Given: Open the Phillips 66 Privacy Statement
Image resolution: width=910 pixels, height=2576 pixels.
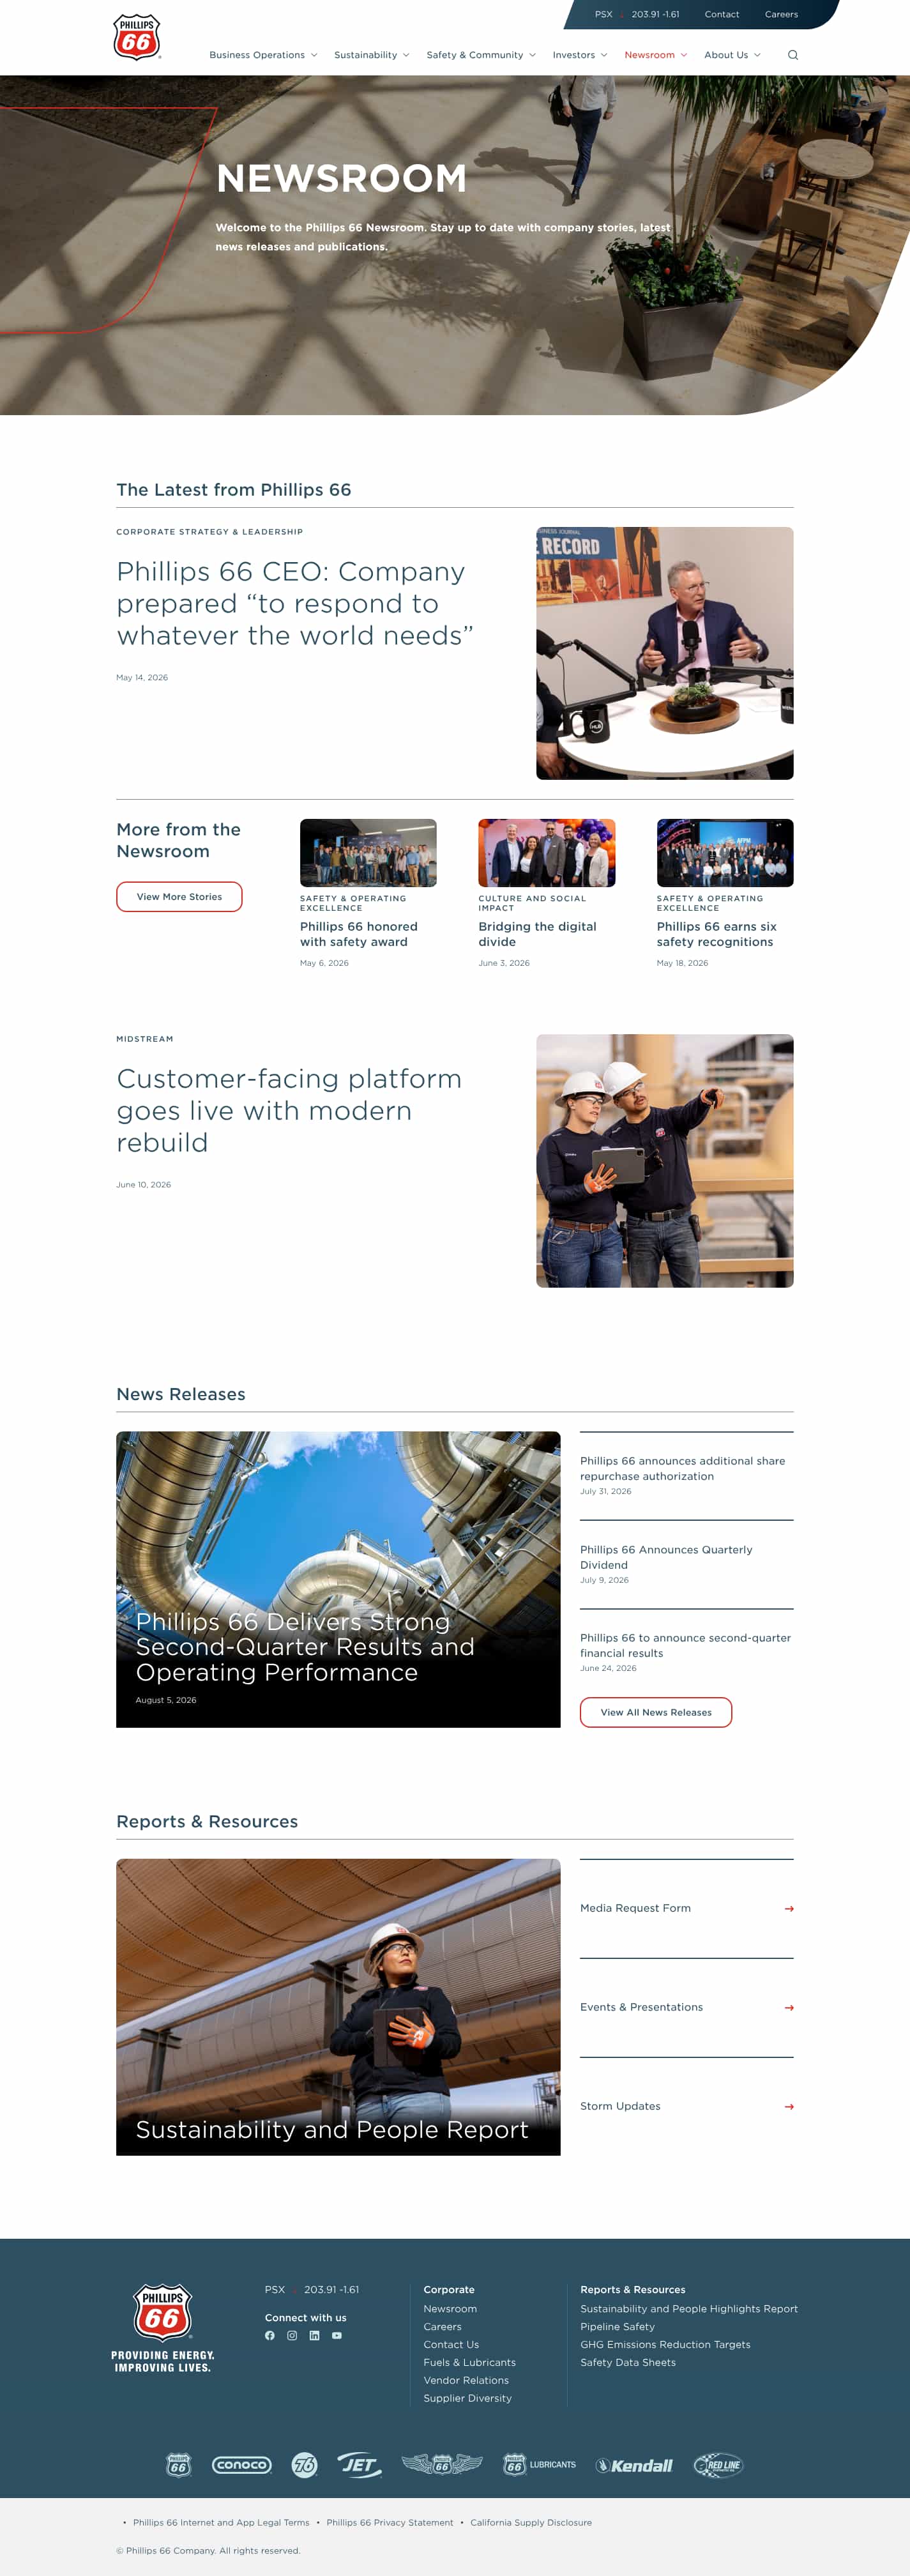Looking at the screenshot, I should pyautogui.click(x=389, y=2523).
